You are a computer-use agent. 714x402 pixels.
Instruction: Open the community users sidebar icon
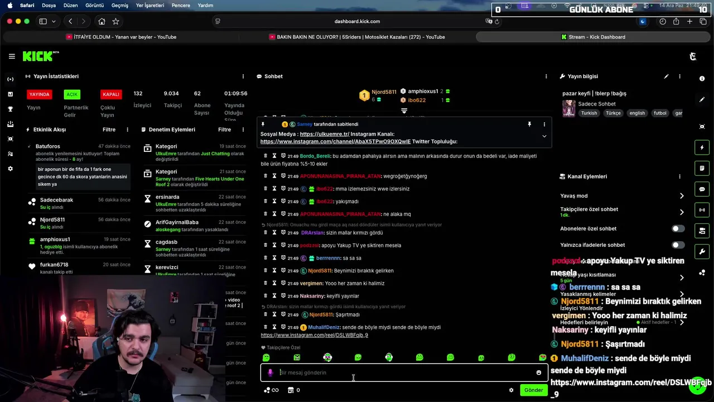click(x=10, y=154)
